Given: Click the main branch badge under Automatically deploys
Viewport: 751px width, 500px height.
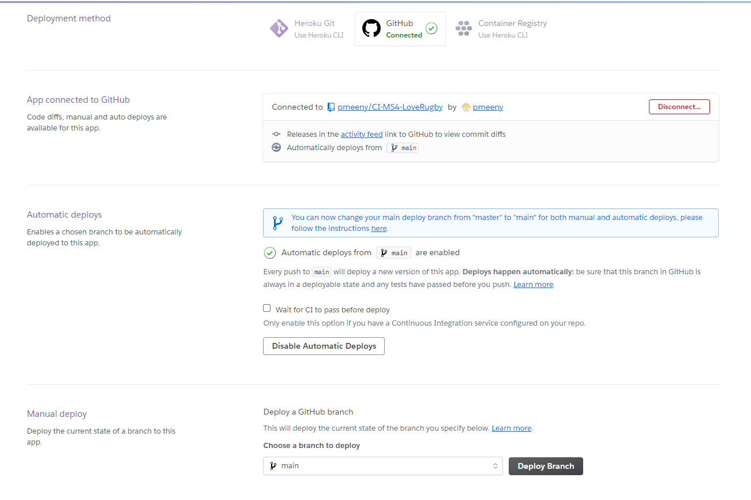Looking at the screenshot, I should (403, 148).
